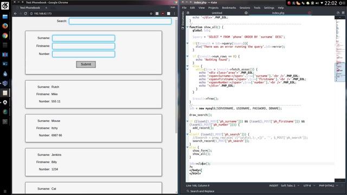Collapse the fold at the final else block
Image resolution: width=347 pixels, height=195 pixels.
pos(188,147)
